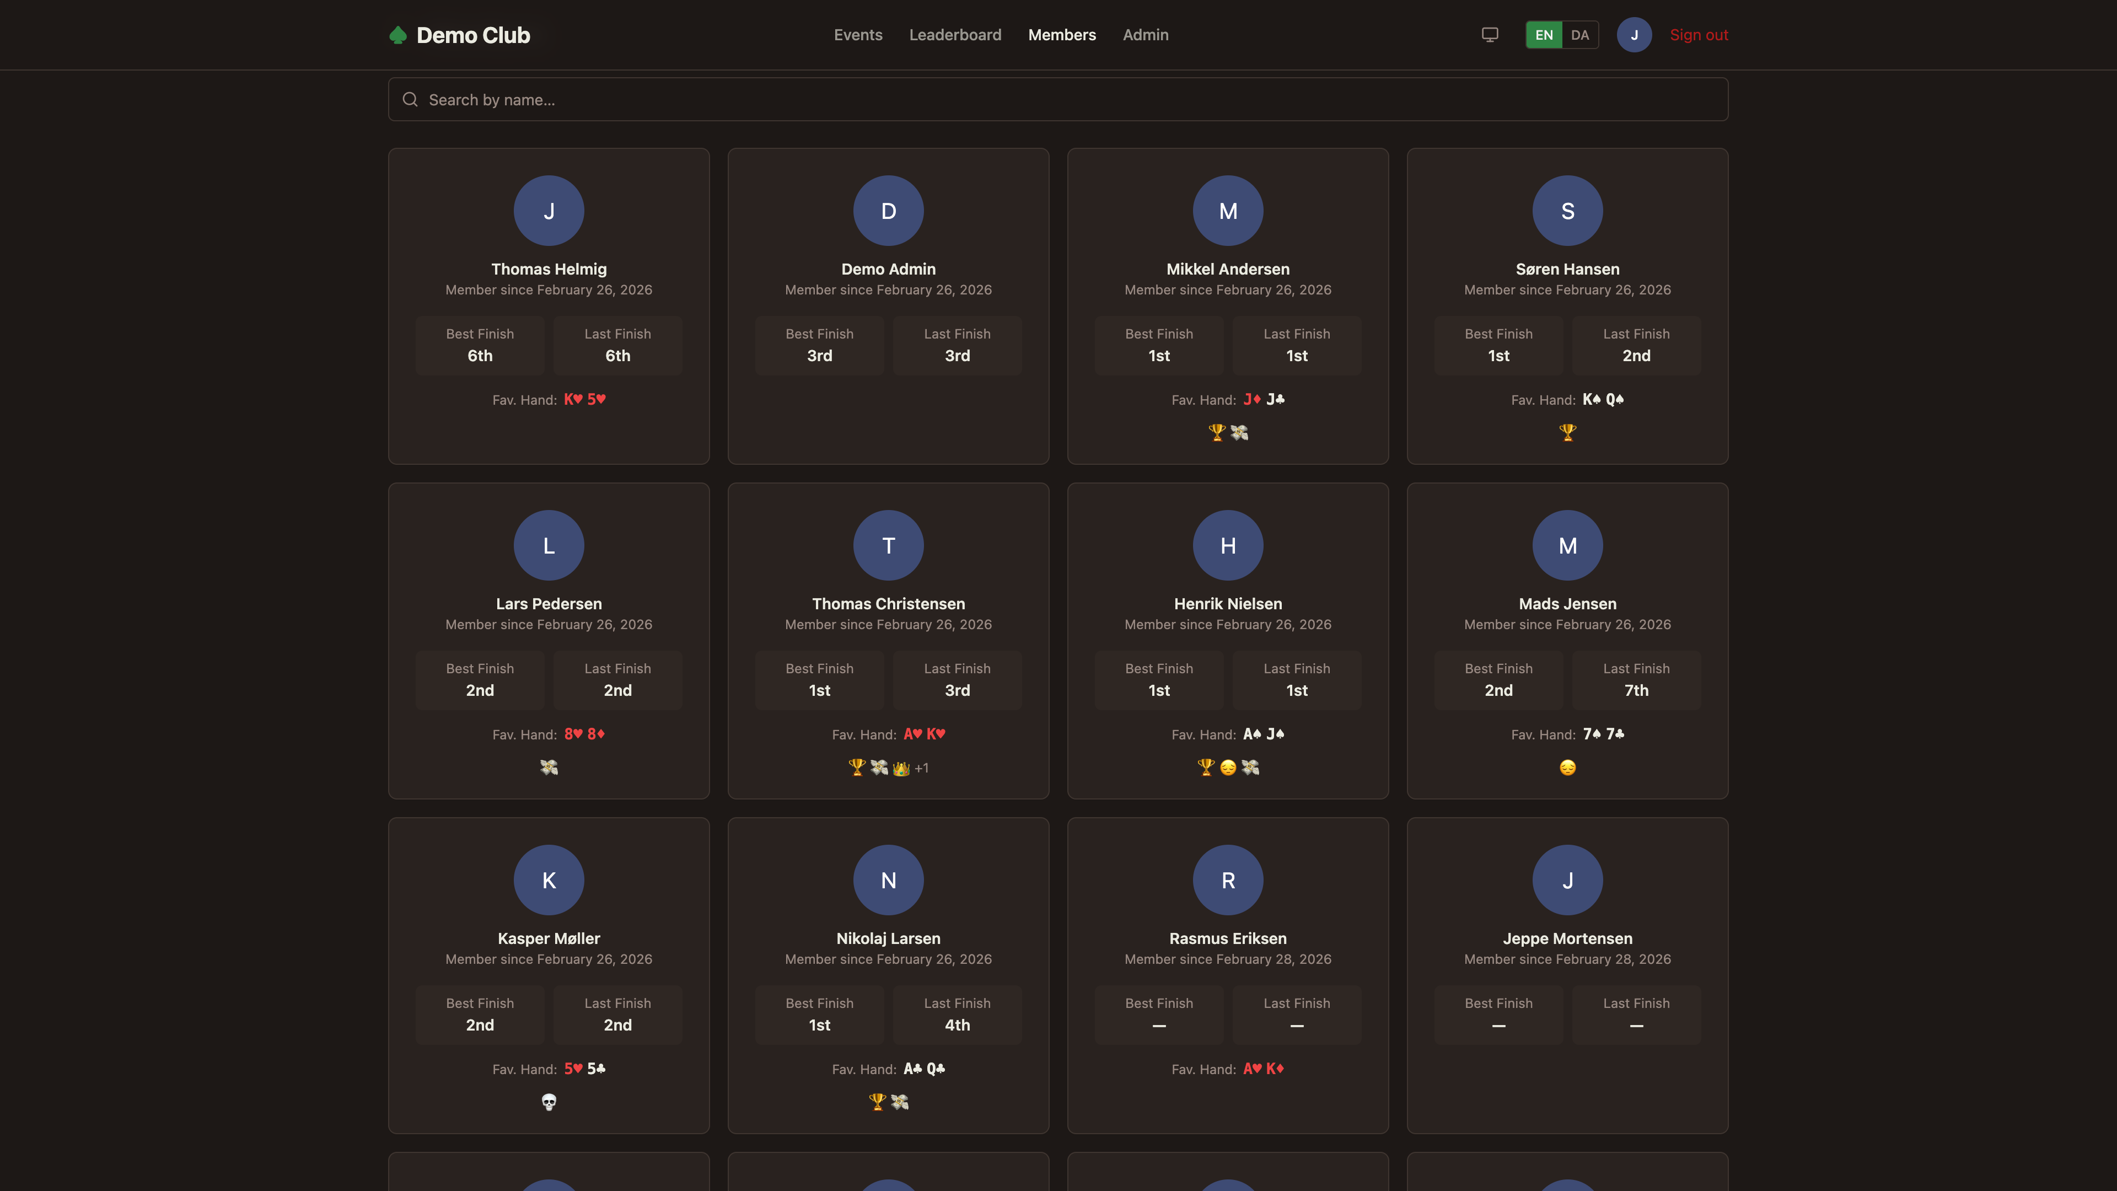Click the monitor theme switch icon

(1489, 35)
